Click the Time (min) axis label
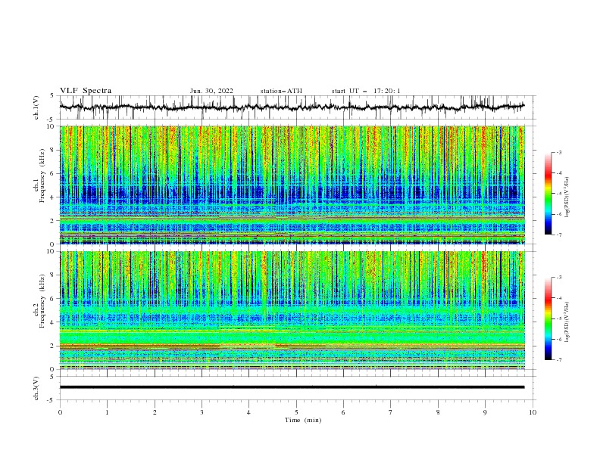The height and width of the screenshot is (463, 600). [x=303, y=420]
